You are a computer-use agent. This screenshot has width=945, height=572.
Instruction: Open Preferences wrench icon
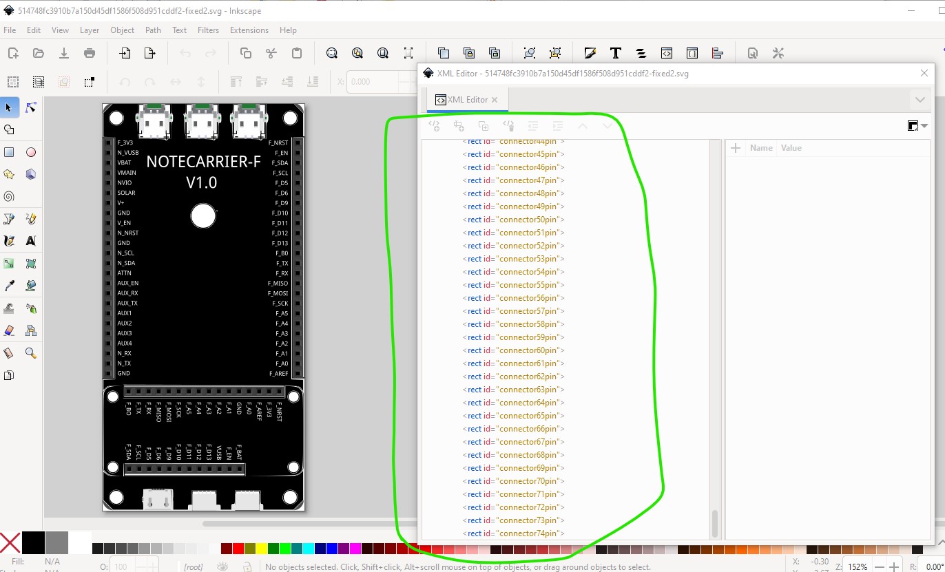778,53
